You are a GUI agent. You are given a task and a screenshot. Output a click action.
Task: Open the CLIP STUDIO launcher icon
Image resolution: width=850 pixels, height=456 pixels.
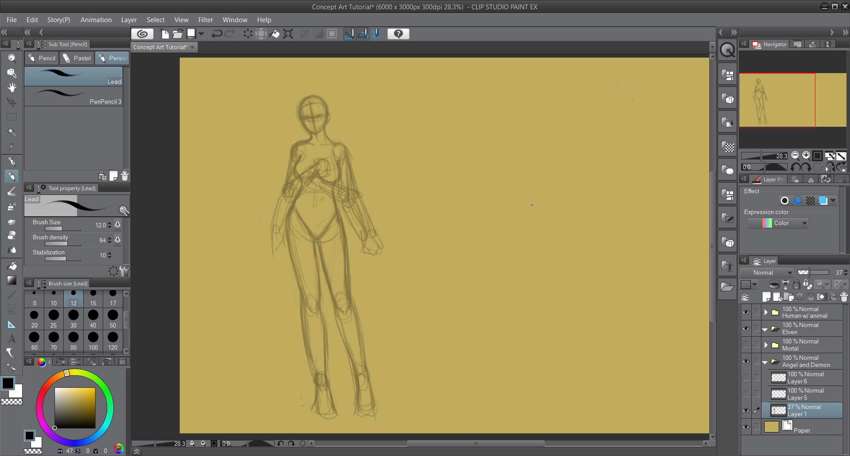pyautogui.click(x=142, y=34)
